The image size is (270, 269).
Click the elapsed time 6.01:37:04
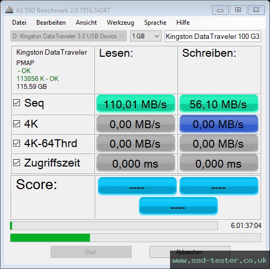click(x=246, y=225)
